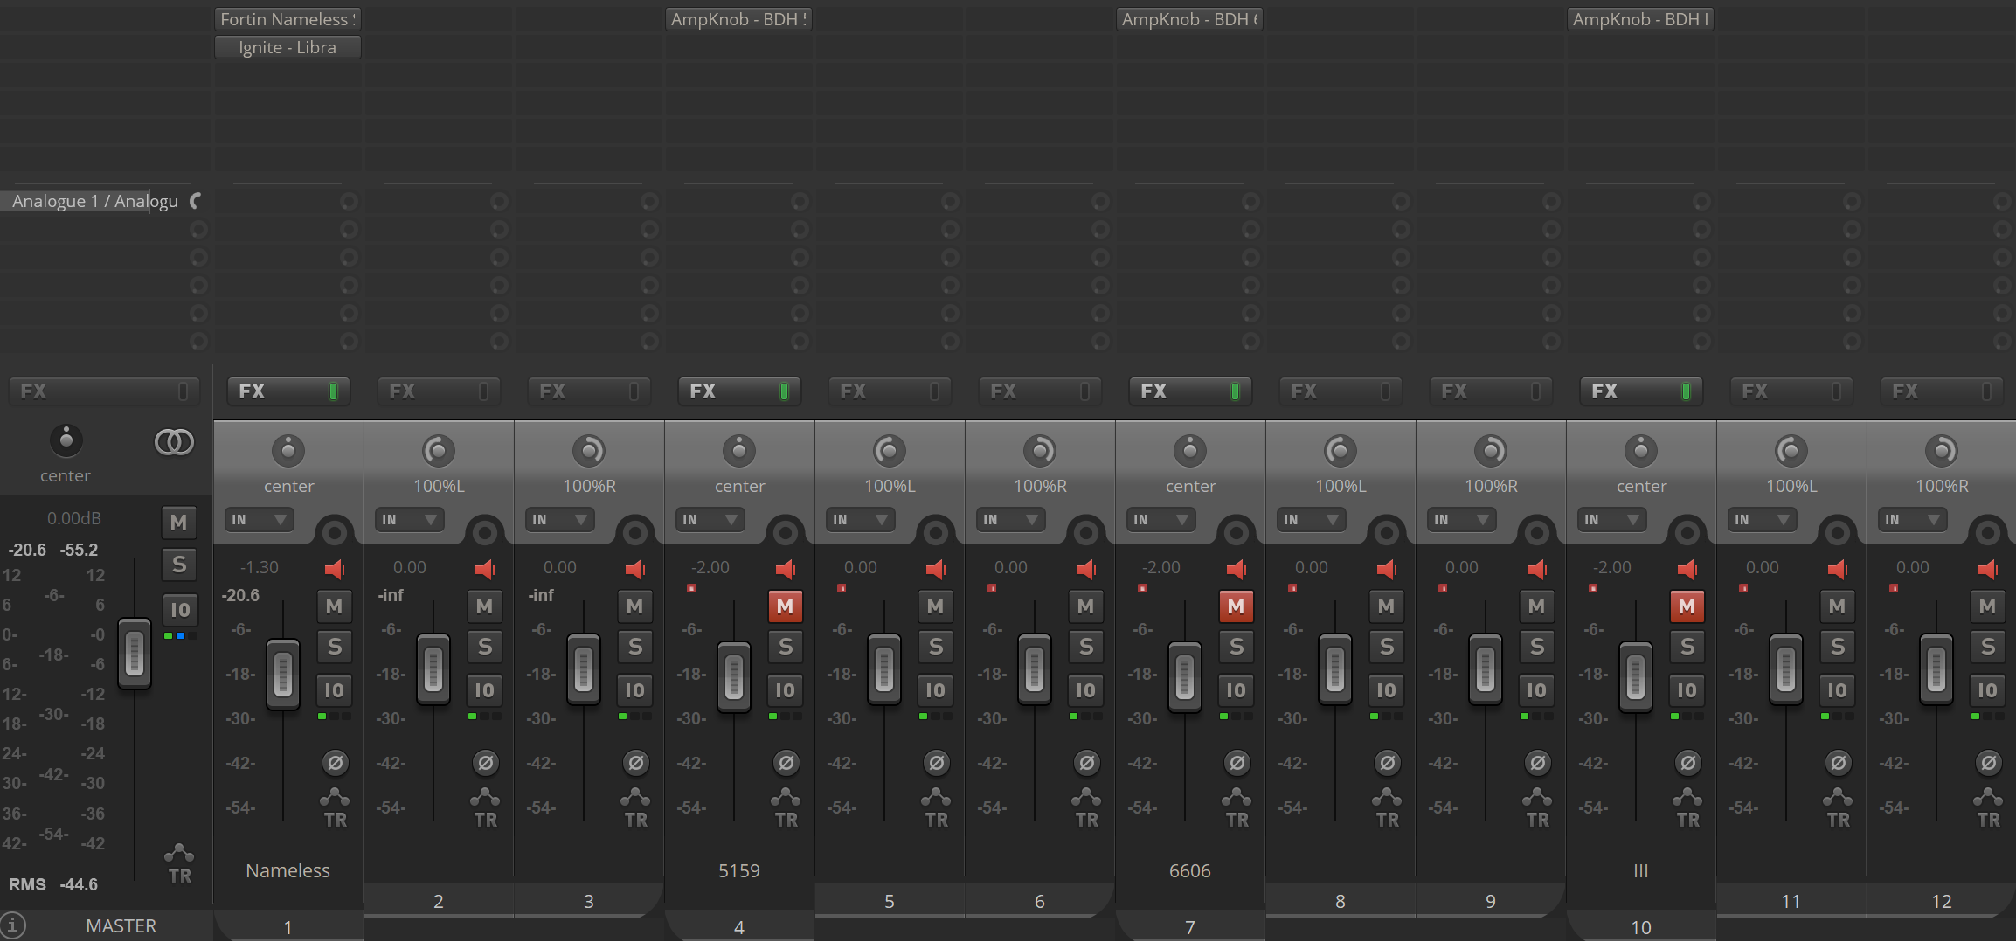
Task: Solo the 6606 track
Action: coord(1237,647)
